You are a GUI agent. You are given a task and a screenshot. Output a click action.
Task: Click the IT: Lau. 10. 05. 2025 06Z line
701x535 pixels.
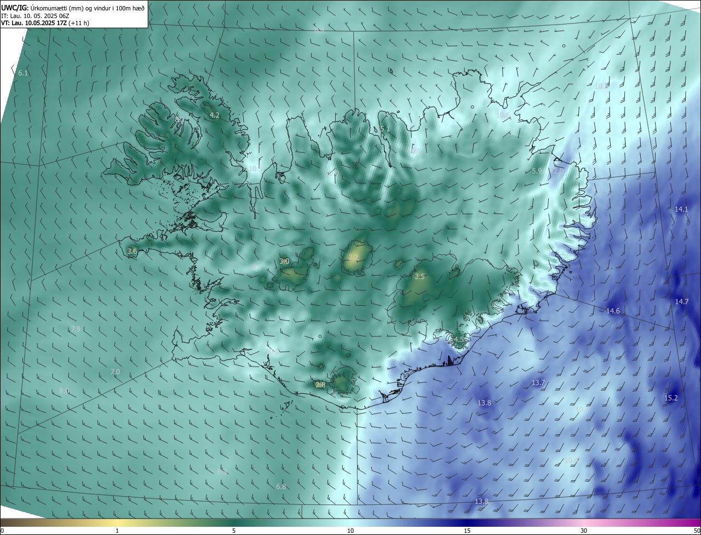click(x=35, y=16)
